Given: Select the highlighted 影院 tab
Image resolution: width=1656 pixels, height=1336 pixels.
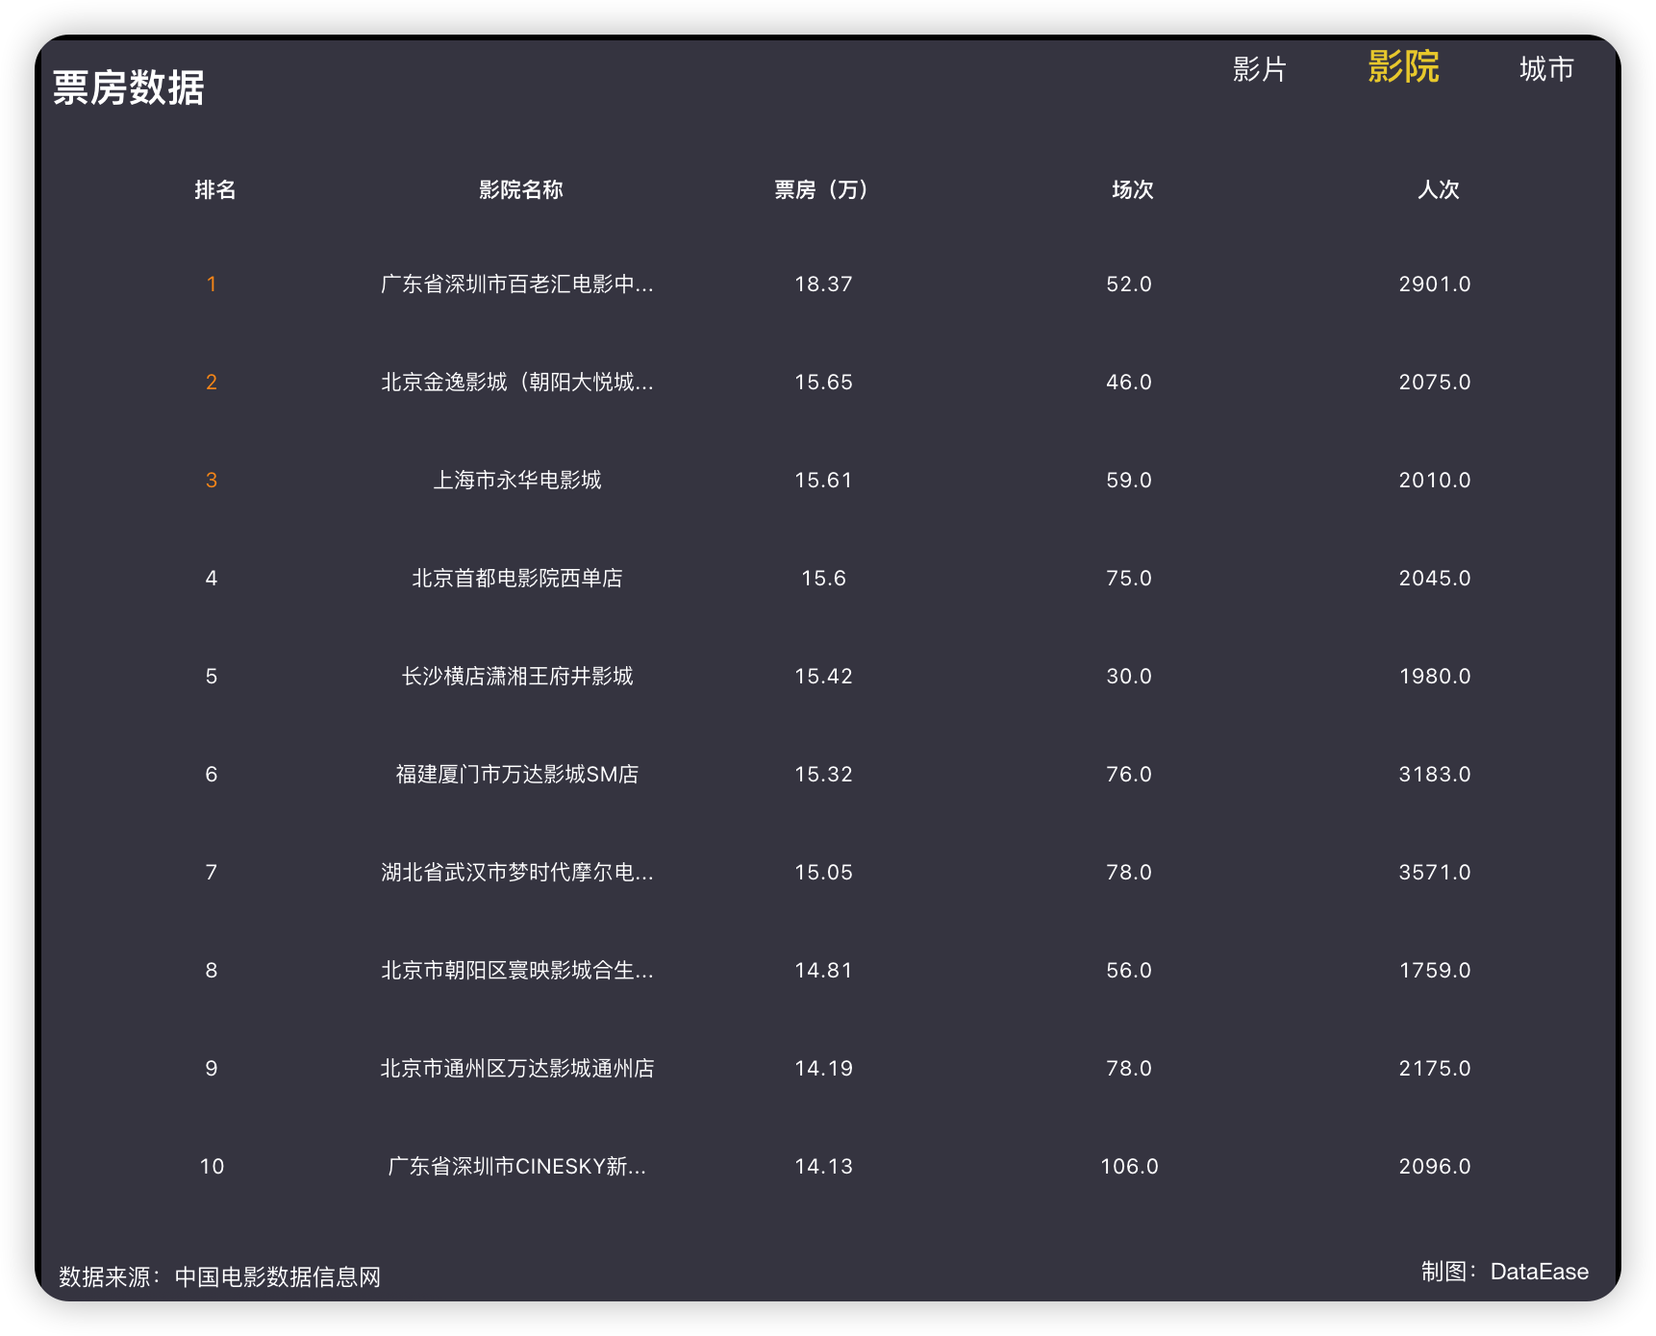Looking at the screenshot, I should click(x=1403, y=67).
